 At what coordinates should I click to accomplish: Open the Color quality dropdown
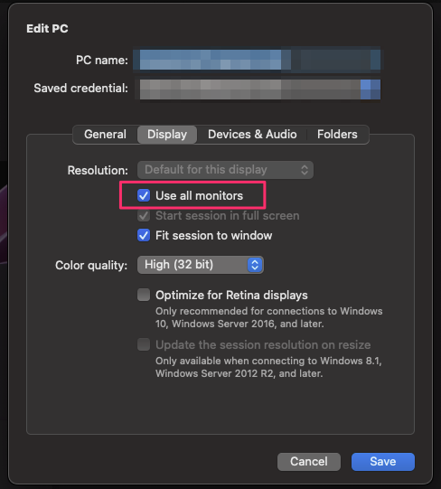point(201,265)
